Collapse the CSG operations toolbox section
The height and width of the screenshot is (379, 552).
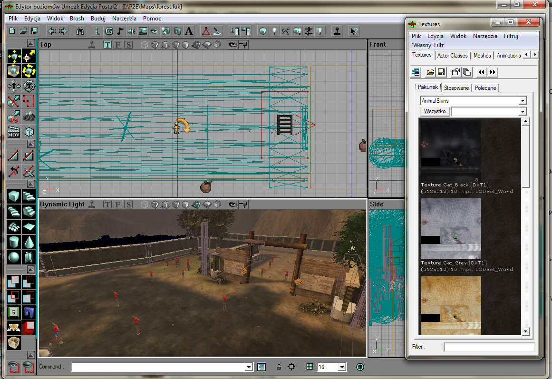point(31,270)
